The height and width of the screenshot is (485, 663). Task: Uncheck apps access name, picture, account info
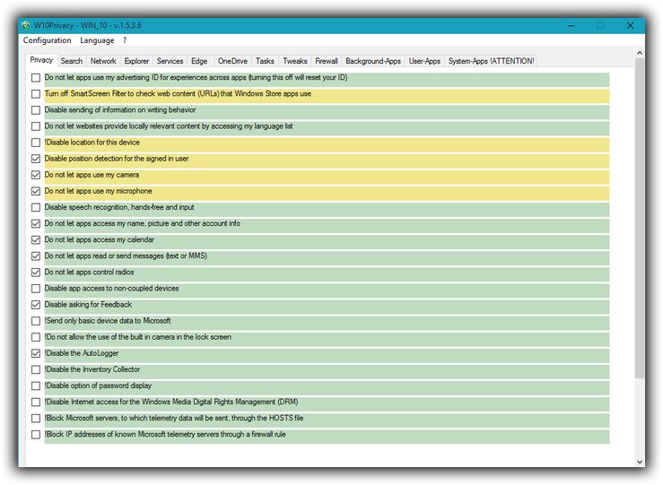coord(36,223)
